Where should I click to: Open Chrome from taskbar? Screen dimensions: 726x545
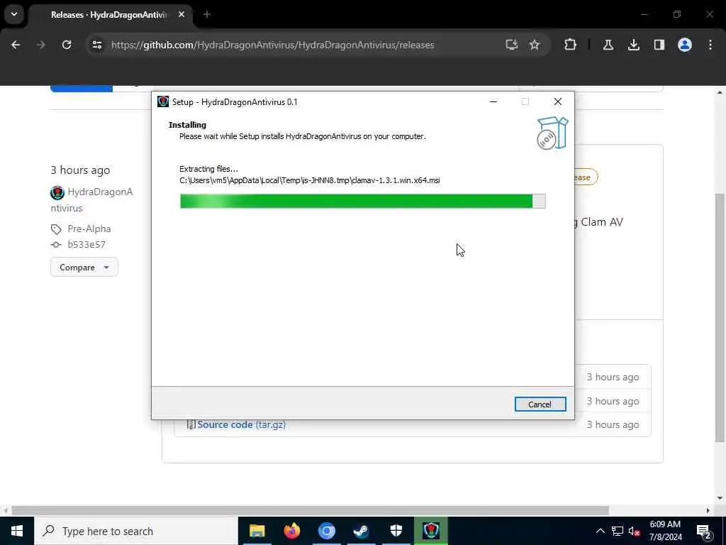326,531
